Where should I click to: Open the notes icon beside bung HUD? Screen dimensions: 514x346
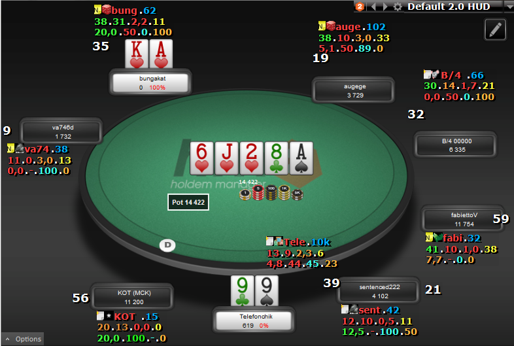97,10
